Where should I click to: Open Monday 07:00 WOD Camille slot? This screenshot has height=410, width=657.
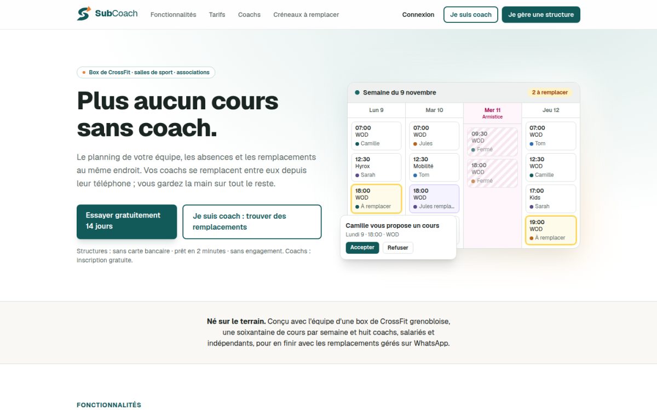tap(376, 136)
